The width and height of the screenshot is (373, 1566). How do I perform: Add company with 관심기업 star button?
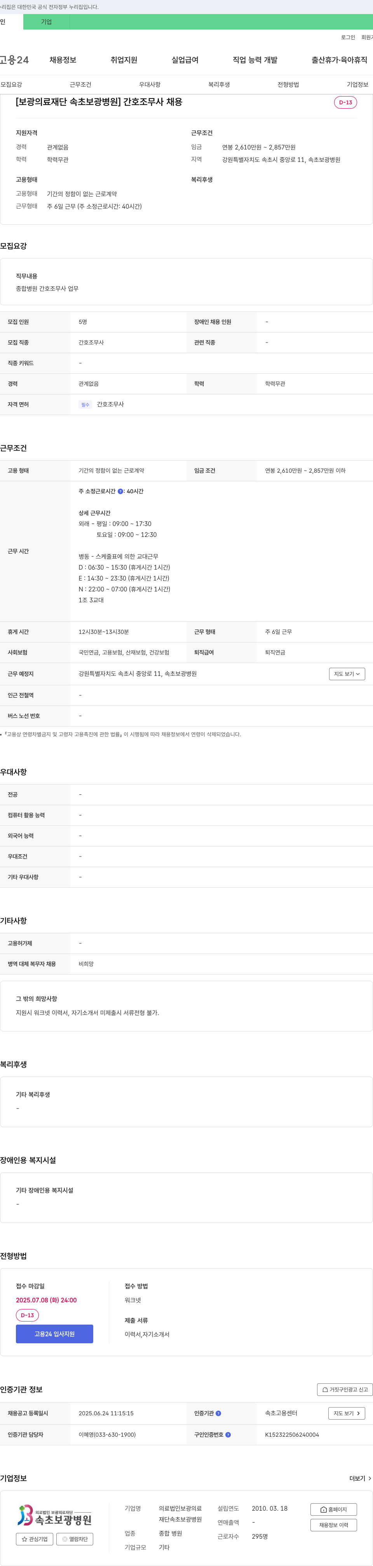click(34, 1539)
